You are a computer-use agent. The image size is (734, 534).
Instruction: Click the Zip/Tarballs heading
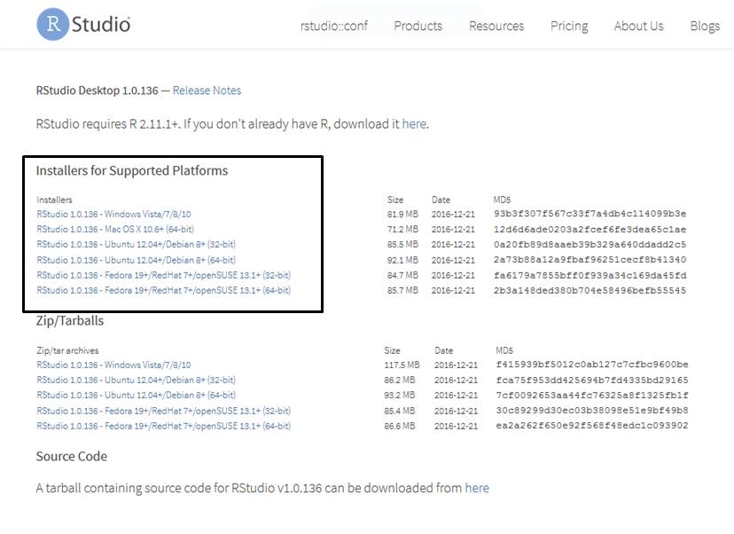70,321
